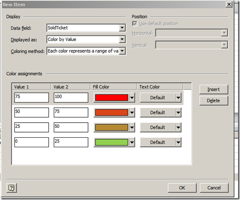Click the red fill color swatch
Viewport: 240px width, 200px height.
tap(111, 98)
